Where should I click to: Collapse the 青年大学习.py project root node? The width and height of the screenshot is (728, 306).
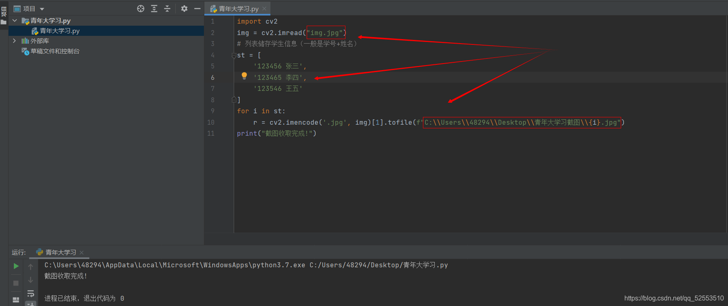pyautogui.click(x=15, y=20)
